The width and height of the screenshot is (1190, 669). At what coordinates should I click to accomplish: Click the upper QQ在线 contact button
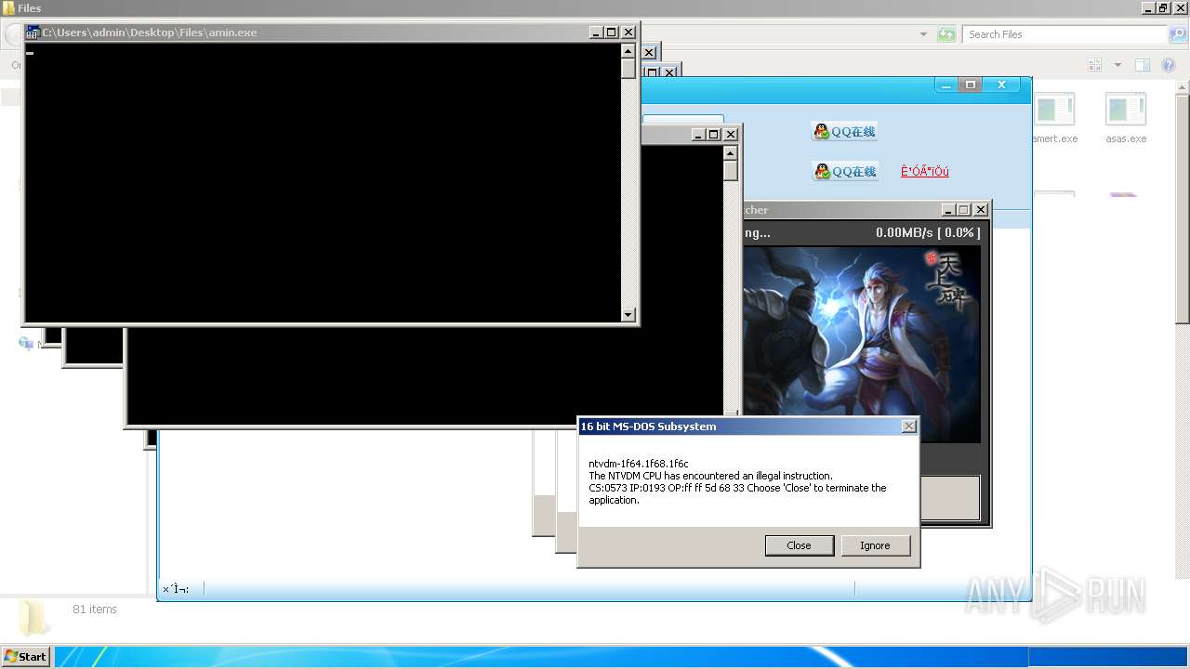point(845,132)
